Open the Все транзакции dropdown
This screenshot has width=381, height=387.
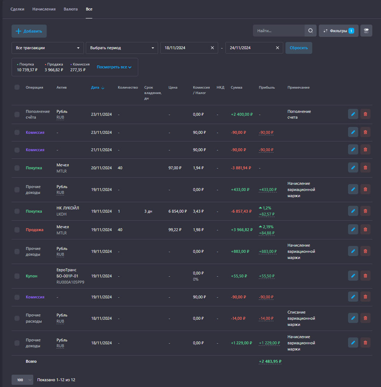(48, 48)
